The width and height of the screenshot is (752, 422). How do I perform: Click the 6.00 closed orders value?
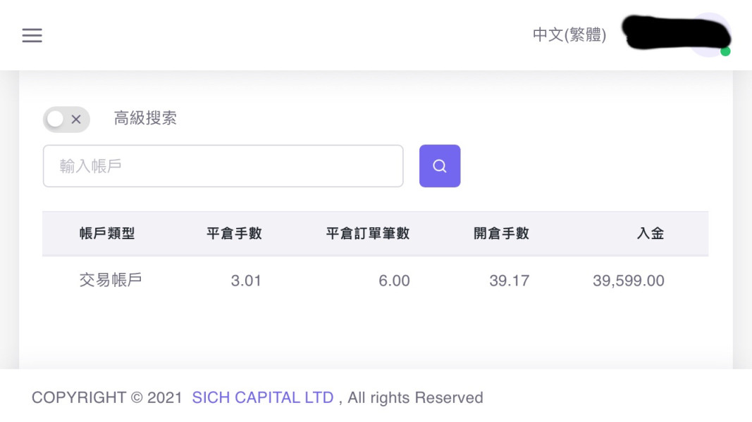coord(394,281)
